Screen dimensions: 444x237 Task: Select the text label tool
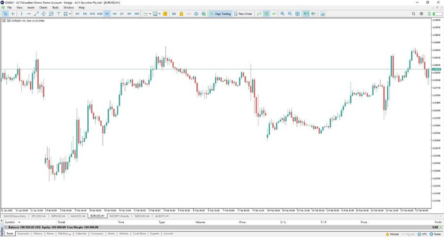[x=59, y=14]
